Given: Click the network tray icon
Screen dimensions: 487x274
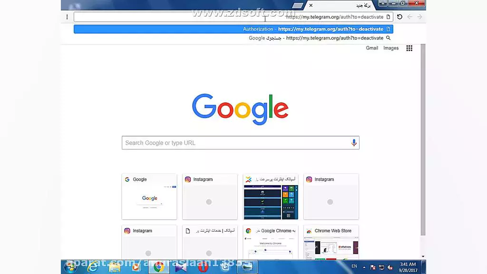Looking at the screenshot, I should coord(382,267).
